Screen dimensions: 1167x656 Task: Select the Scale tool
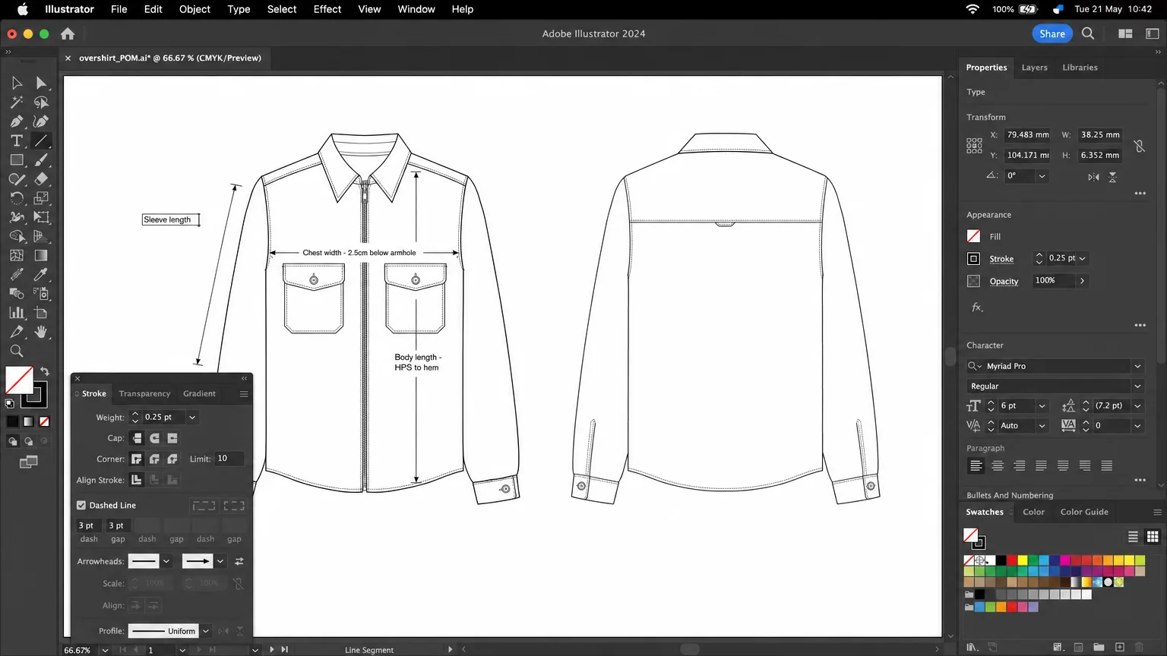pyautogui.click(x=41, y=198)
